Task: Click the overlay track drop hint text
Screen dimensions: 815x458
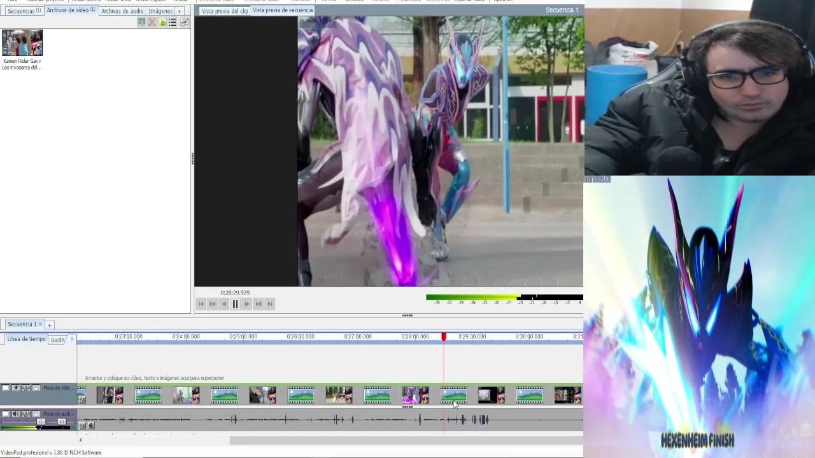Action: (154, 378)
